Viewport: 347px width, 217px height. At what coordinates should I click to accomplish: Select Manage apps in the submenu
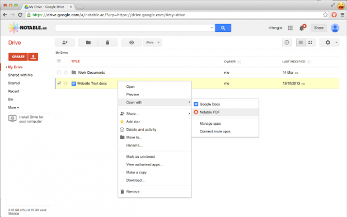click(210, 124)
